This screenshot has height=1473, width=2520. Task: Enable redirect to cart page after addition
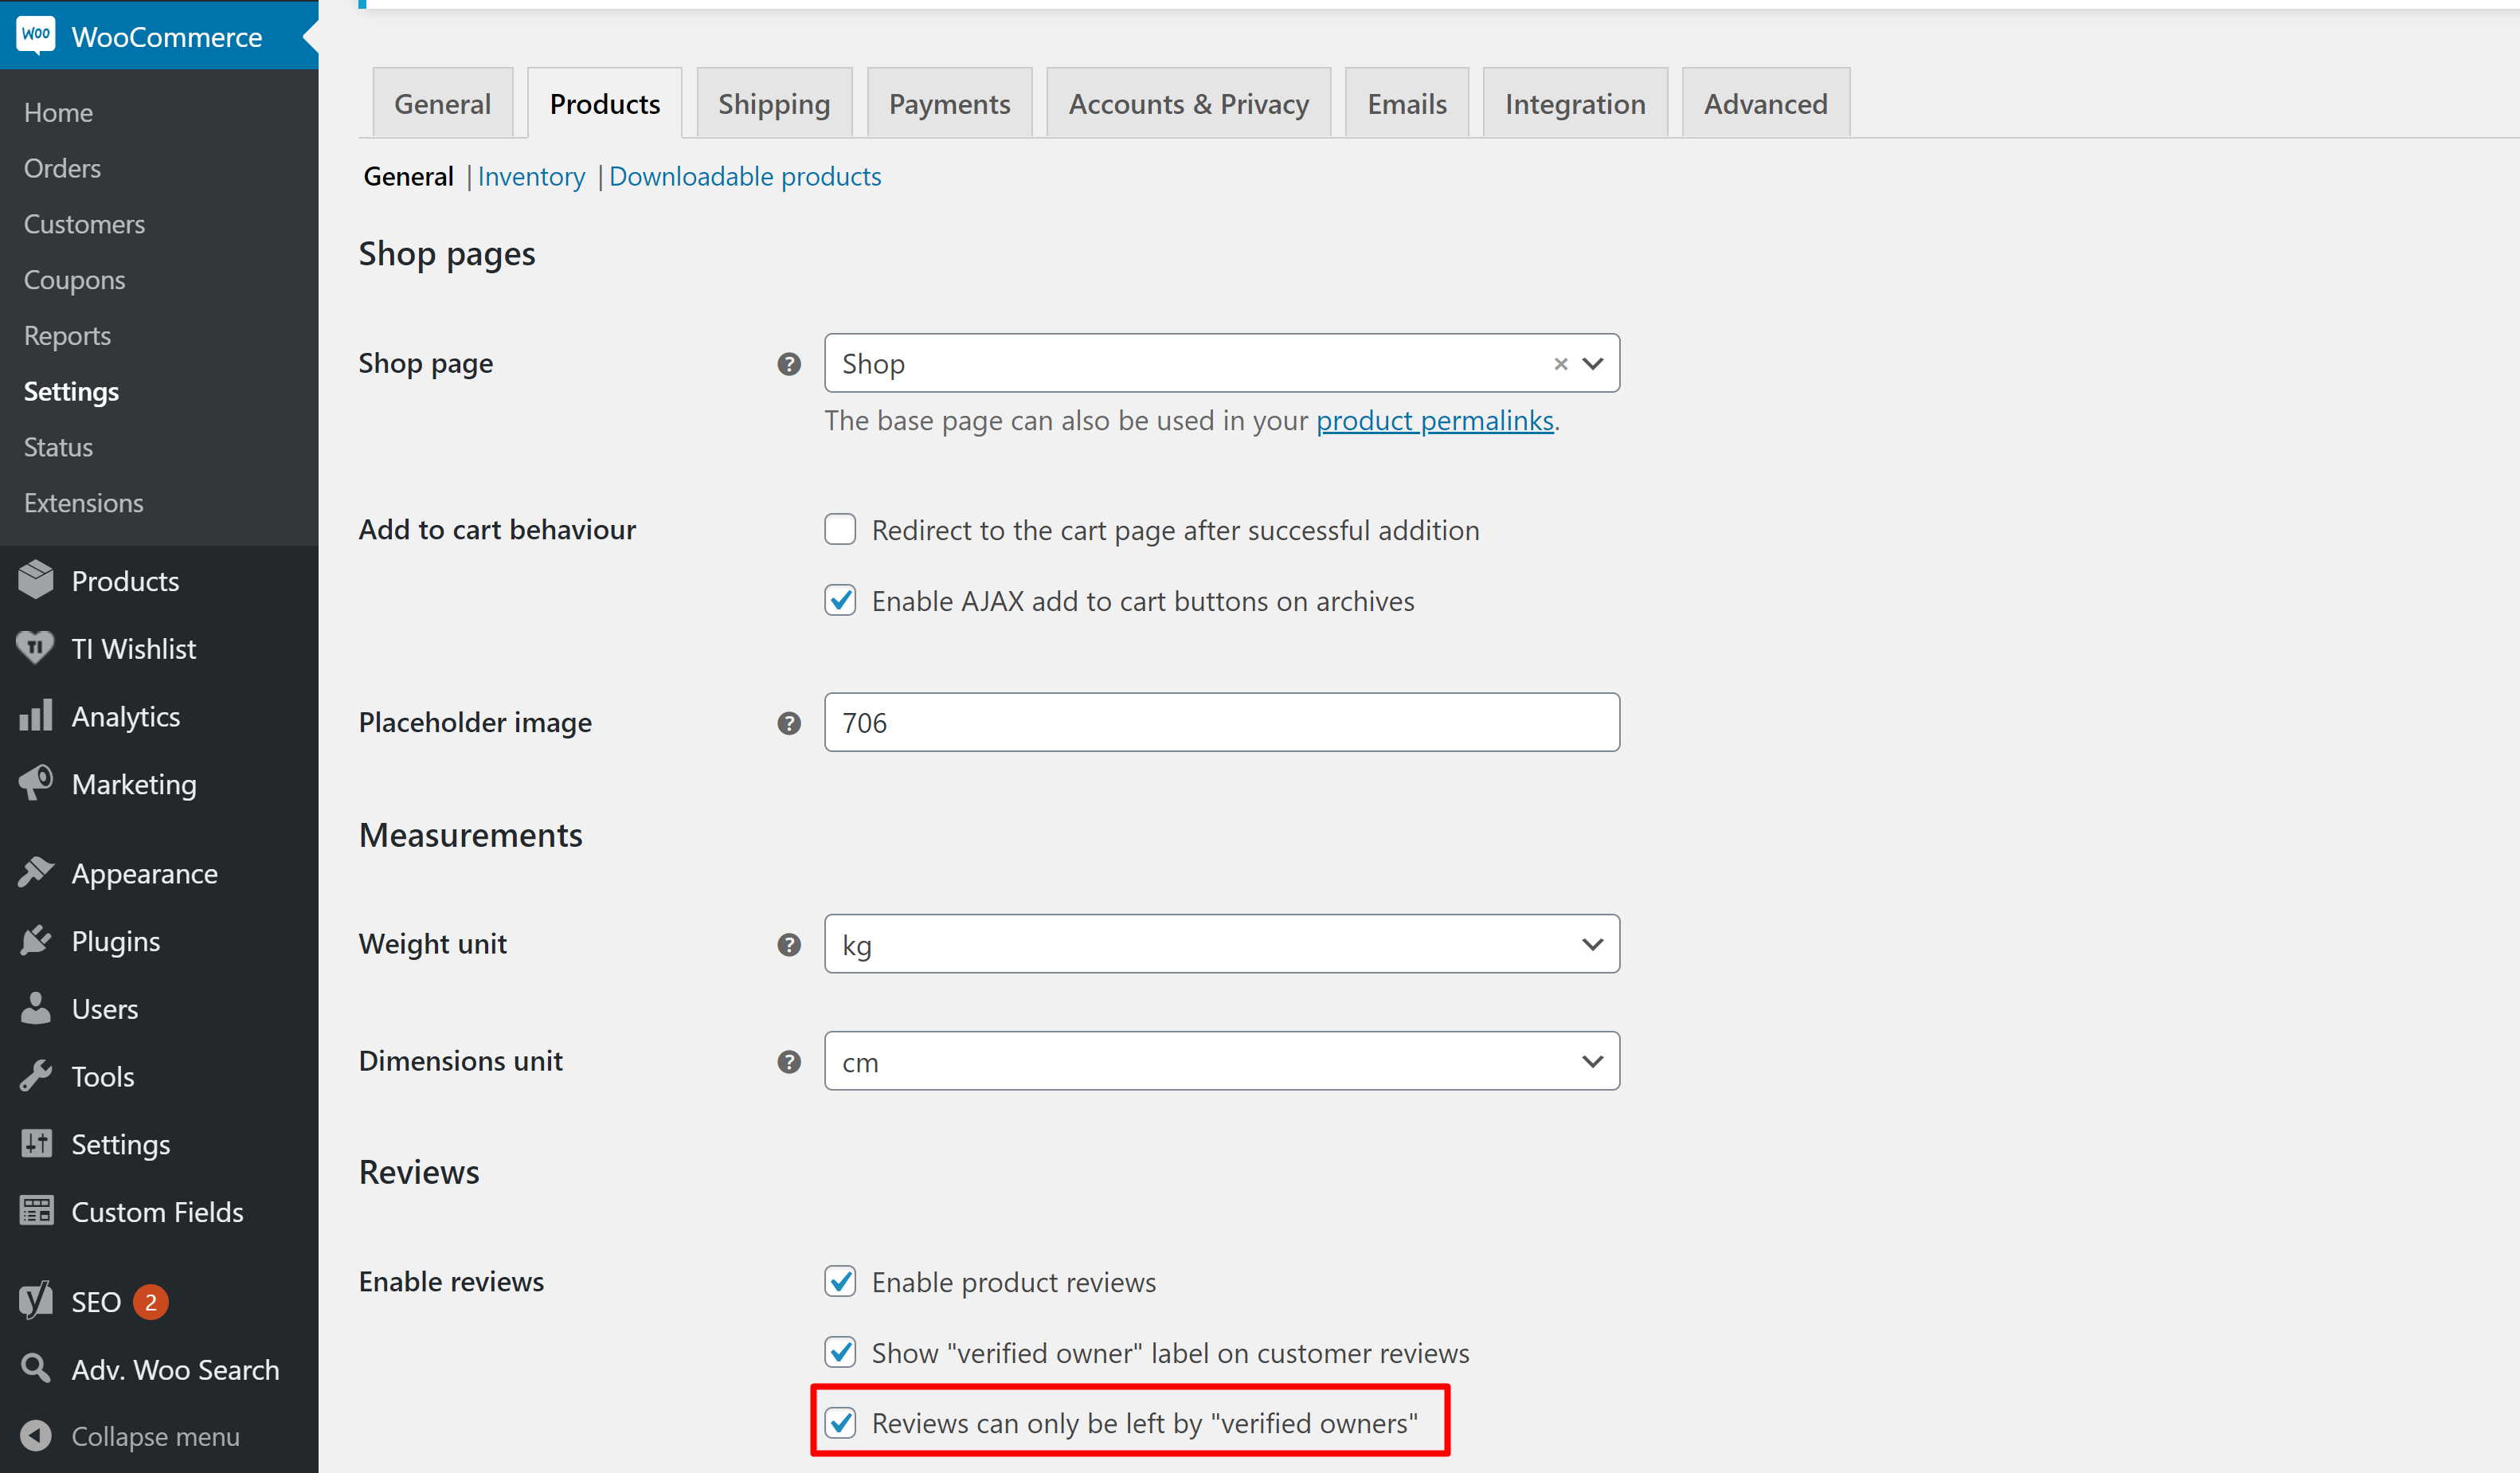[840, 529]
